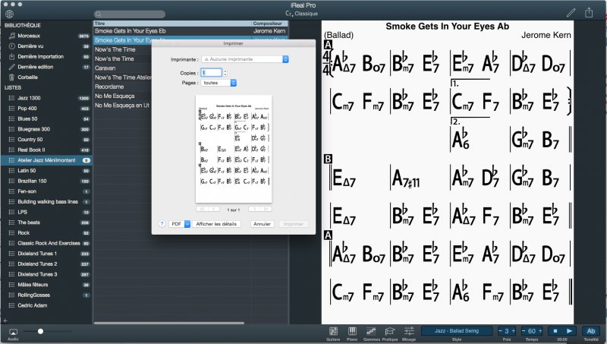Open the Atelier Jazz Ménilmontant list
Screen dimensions: 607x344
pos(46,160)
